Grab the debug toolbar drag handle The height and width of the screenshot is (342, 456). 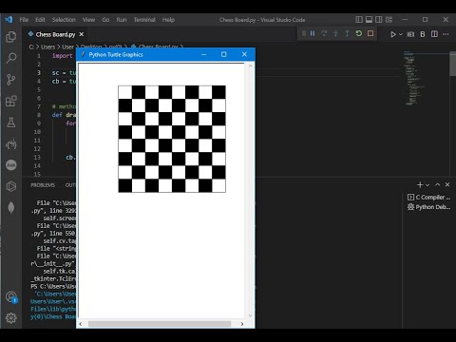[x=304, y=33]
